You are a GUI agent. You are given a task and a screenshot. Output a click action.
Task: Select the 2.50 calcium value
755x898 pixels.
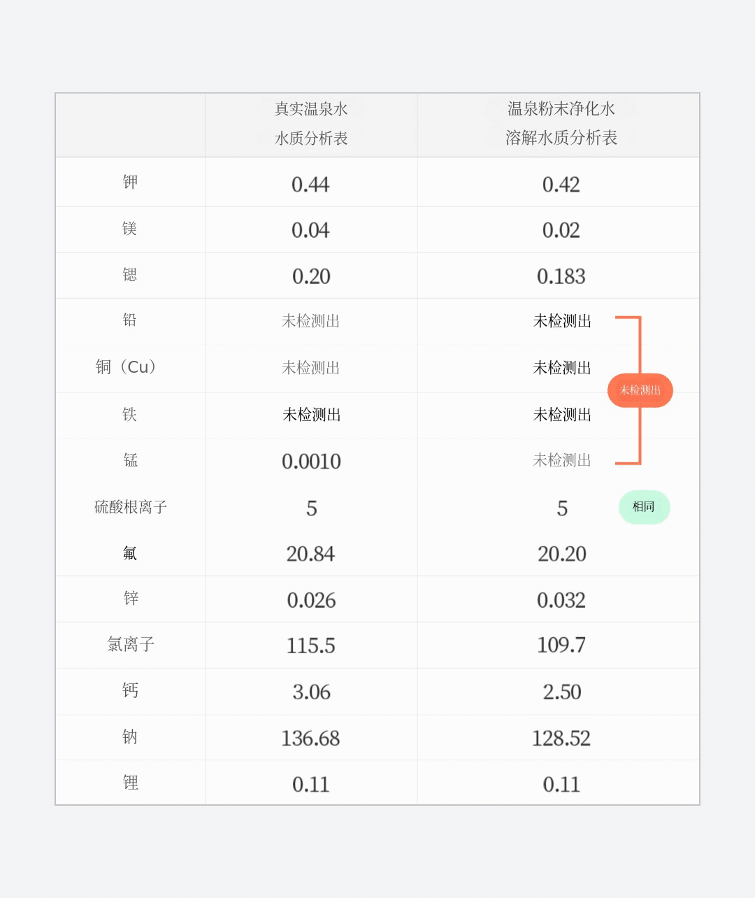click(561, 692)
